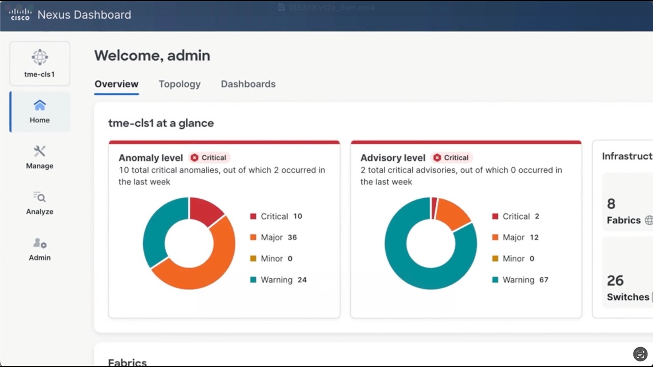
Task: Click the red Critical legend swatch under Anomaly level
Action: click(253, 217)
